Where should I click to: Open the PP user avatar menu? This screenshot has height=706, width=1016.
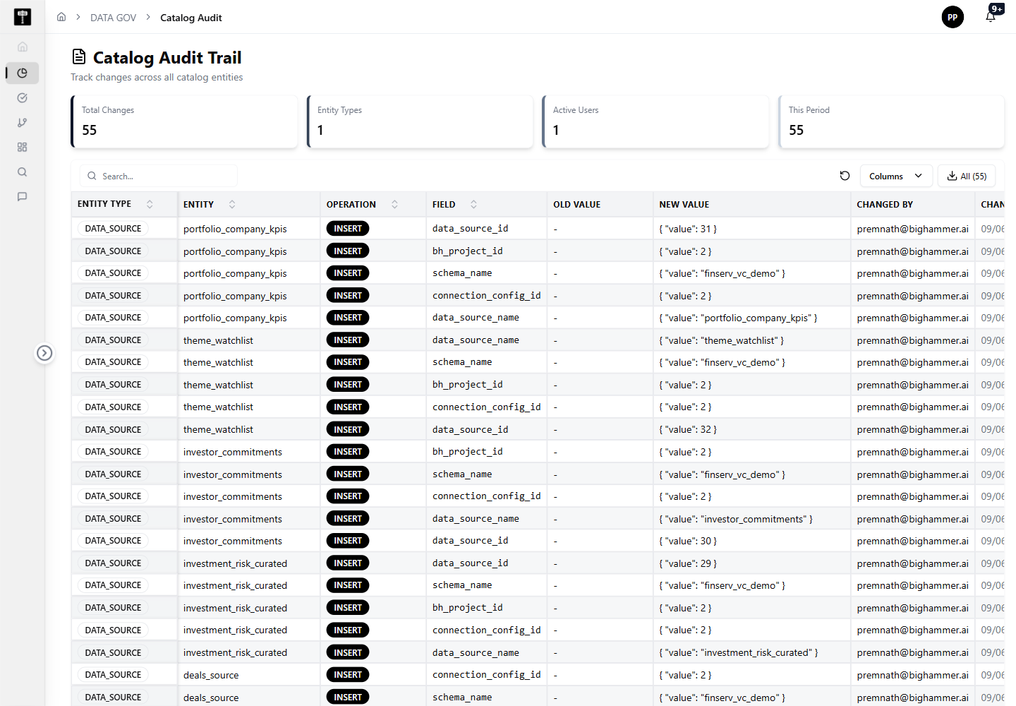pyautogui.click(x=953, y=17)
